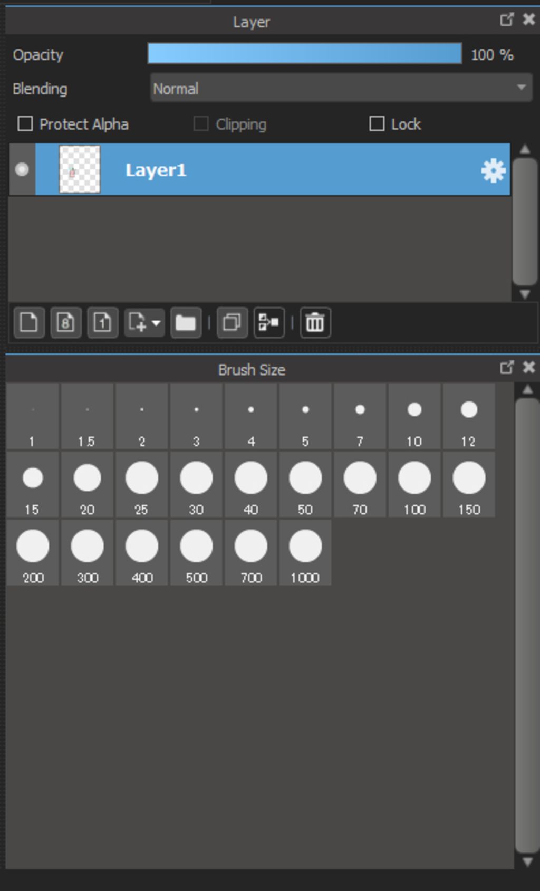Add a new 1-bit layer
The height and width of the screenshot is (891, 540).
(x=102, y=322)
